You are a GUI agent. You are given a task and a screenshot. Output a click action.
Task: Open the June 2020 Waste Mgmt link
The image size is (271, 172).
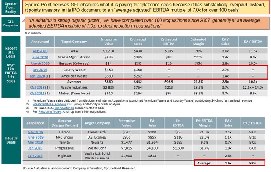tap(40, 57)
